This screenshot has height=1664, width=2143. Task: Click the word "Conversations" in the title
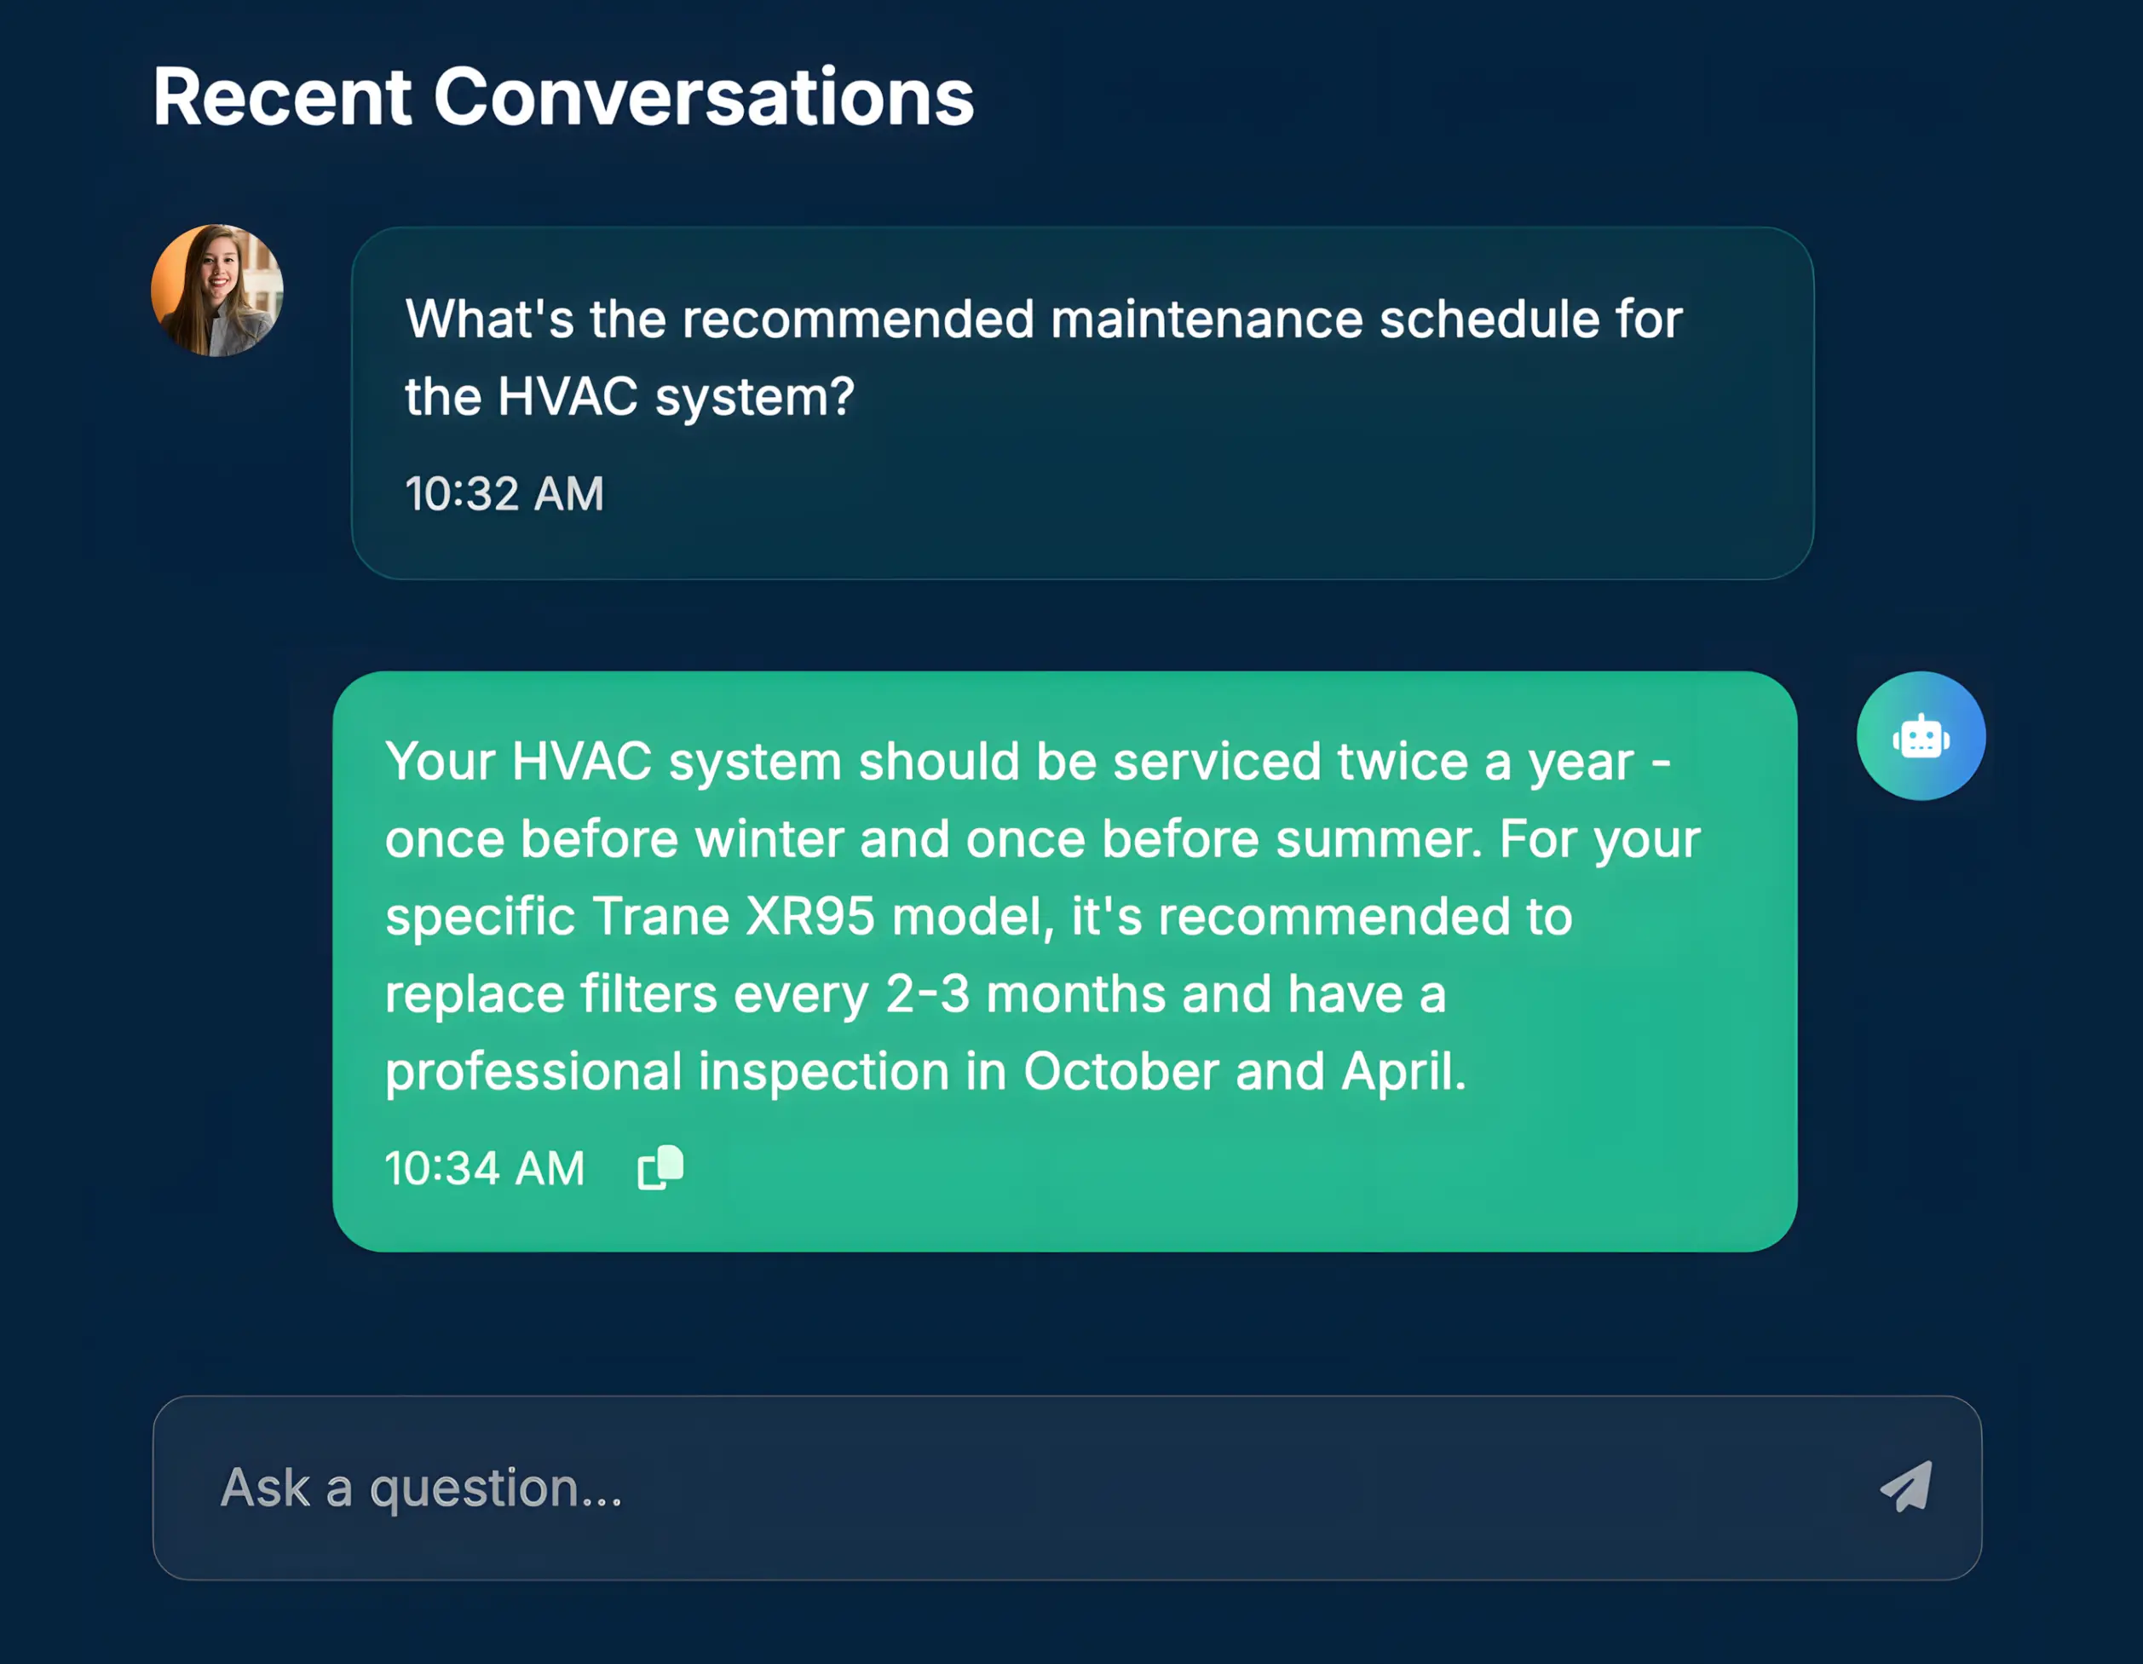[704, 97]
